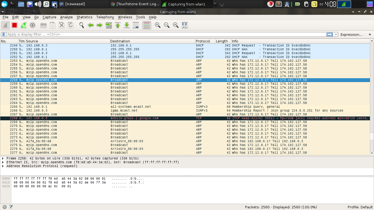Viewport: 374px width, 210px height.
Task: Open the Tools menu
Action: coord(140,17)
